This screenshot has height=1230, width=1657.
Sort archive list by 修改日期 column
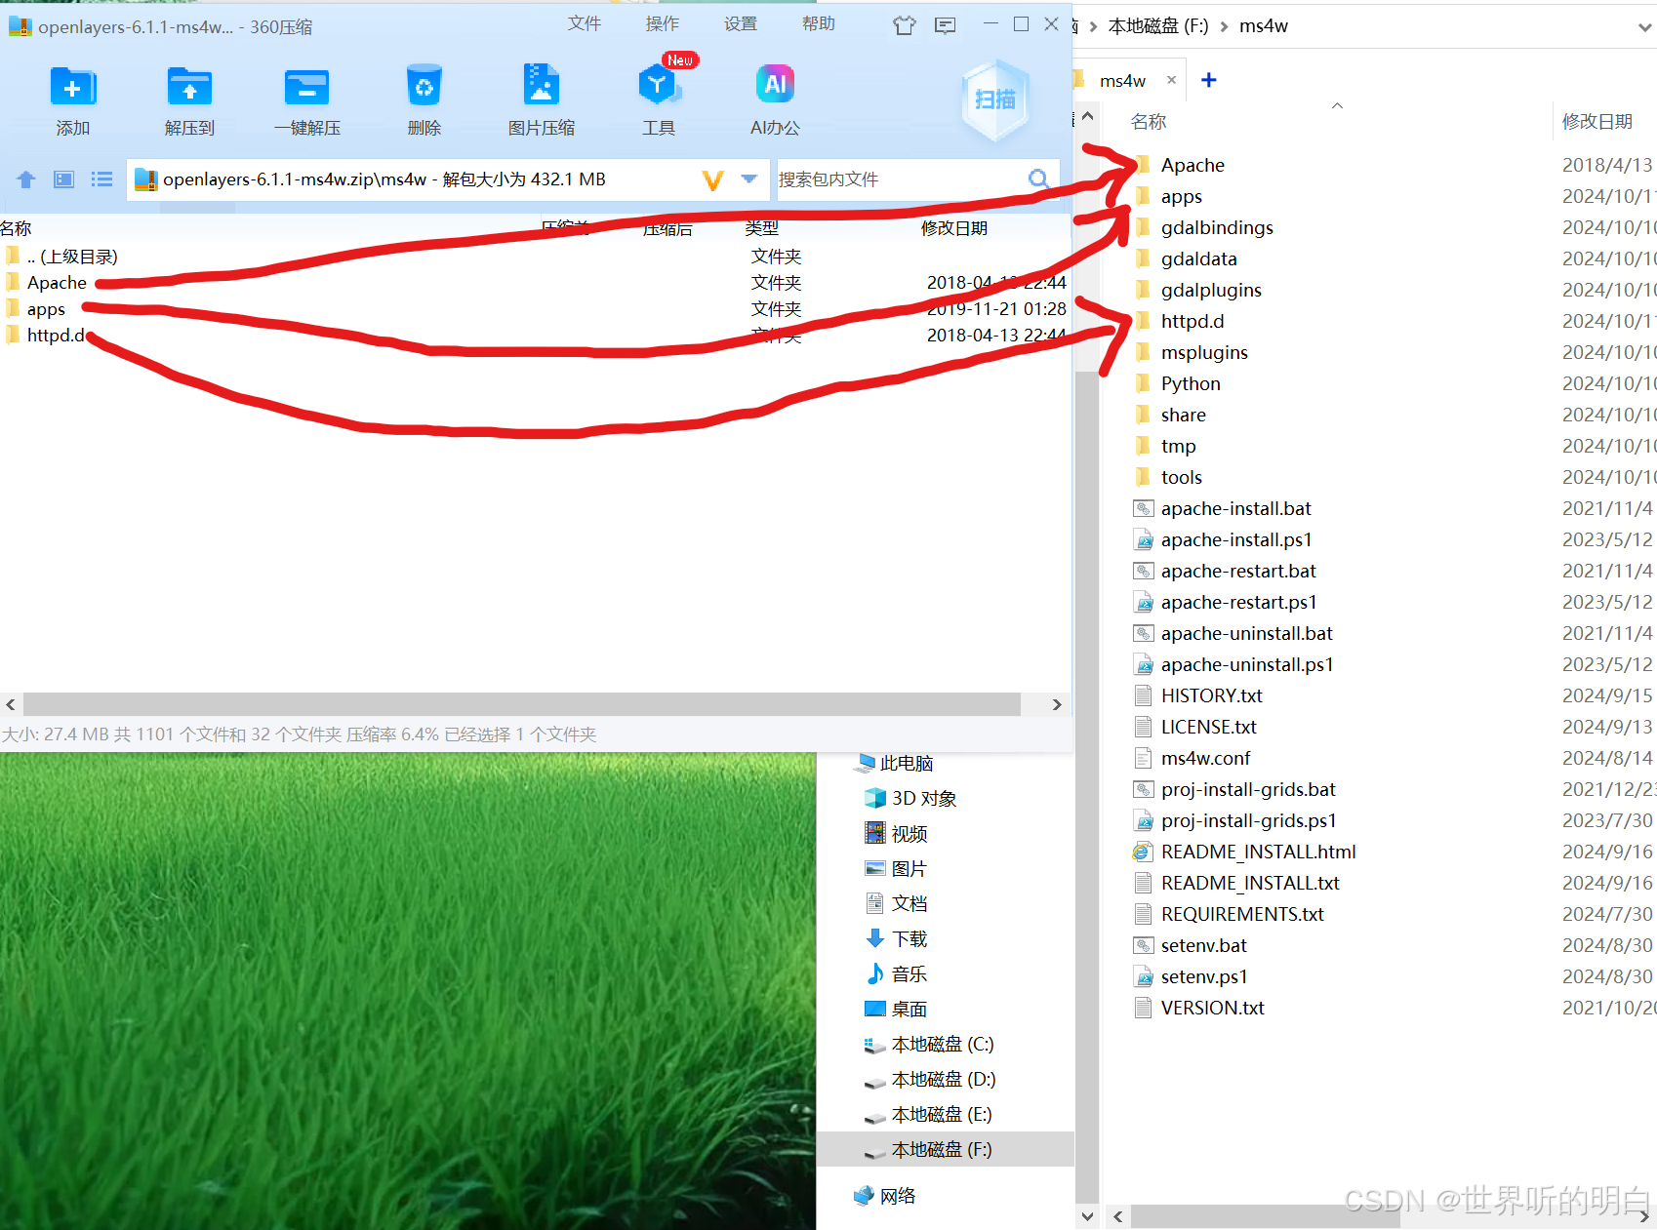click(x=953, y=228)
